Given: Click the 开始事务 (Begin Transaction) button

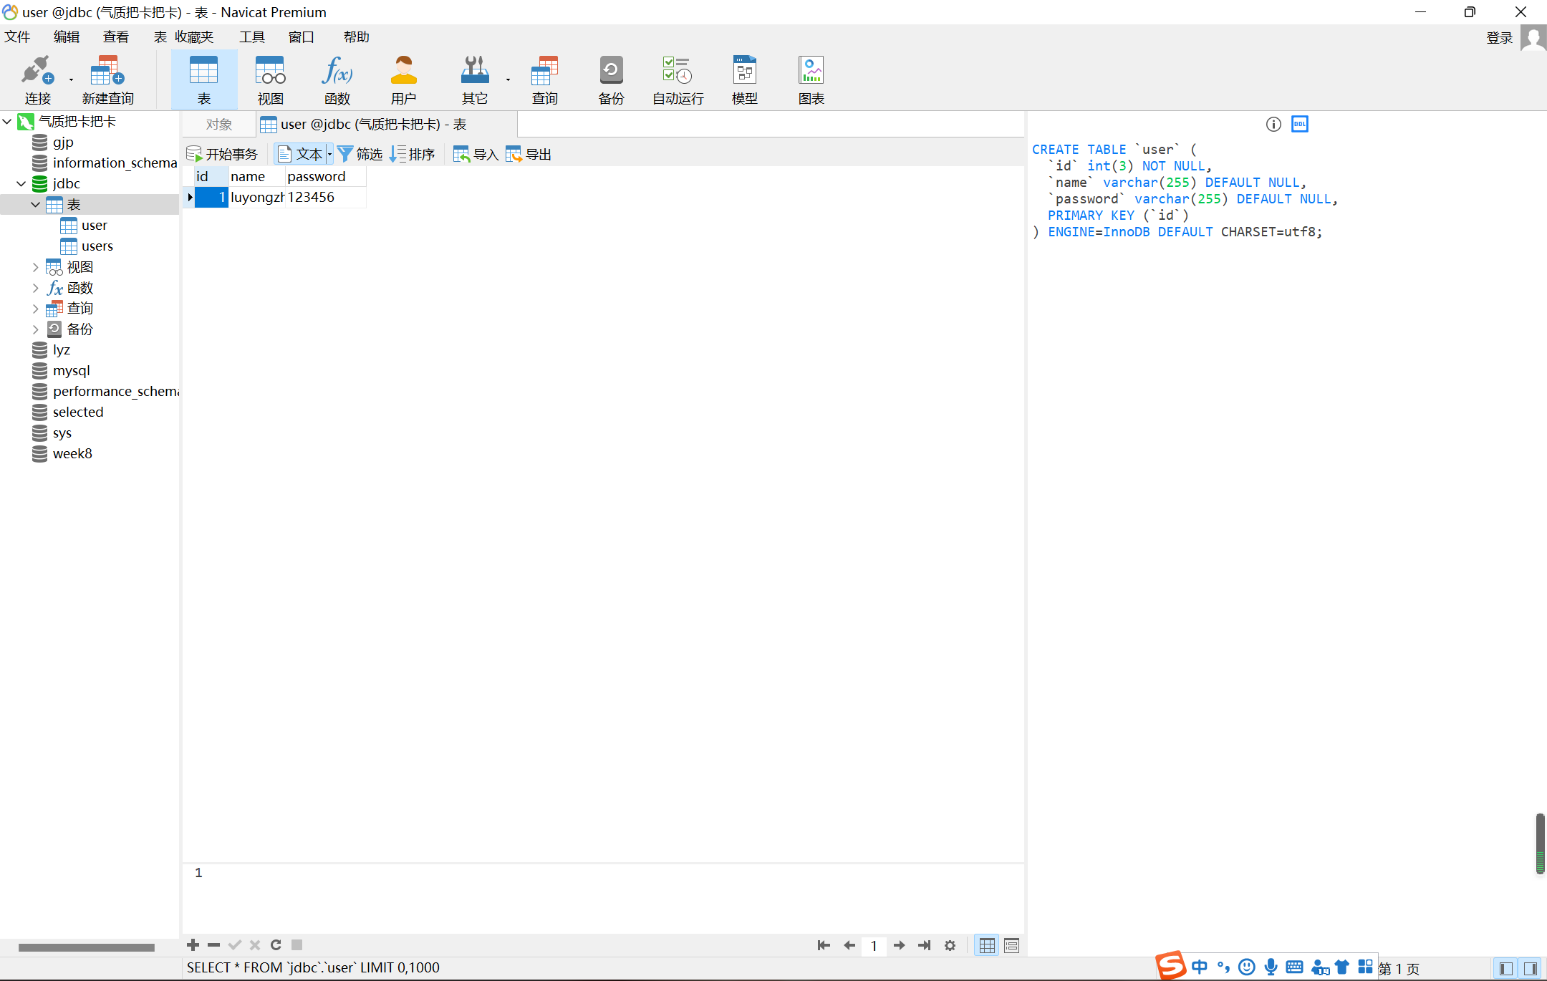Looking at the screenshot, I should pyautogui.click(x=223, y=153).
